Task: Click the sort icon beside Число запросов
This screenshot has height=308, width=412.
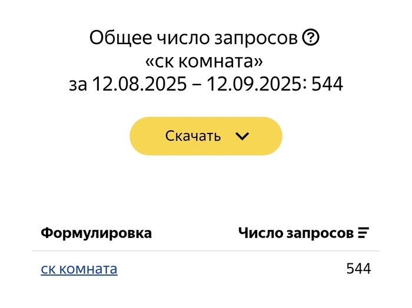Action: click(363, 233)
